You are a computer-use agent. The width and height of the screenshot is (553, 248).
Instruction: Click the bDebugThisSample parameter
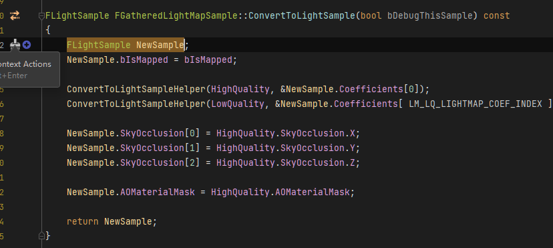point(429,15)
